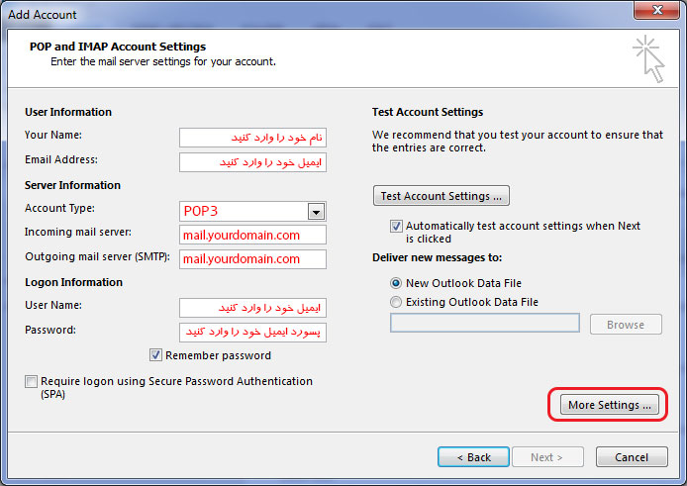Open More Settings dialog
Viewport: 687px width, 486px height.
tap(610, 405)
